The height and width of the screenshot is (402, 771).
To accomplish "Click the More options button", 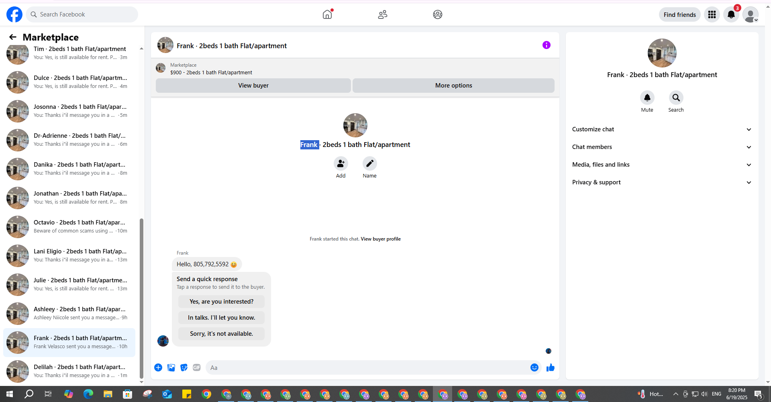I will click(454, 86).
